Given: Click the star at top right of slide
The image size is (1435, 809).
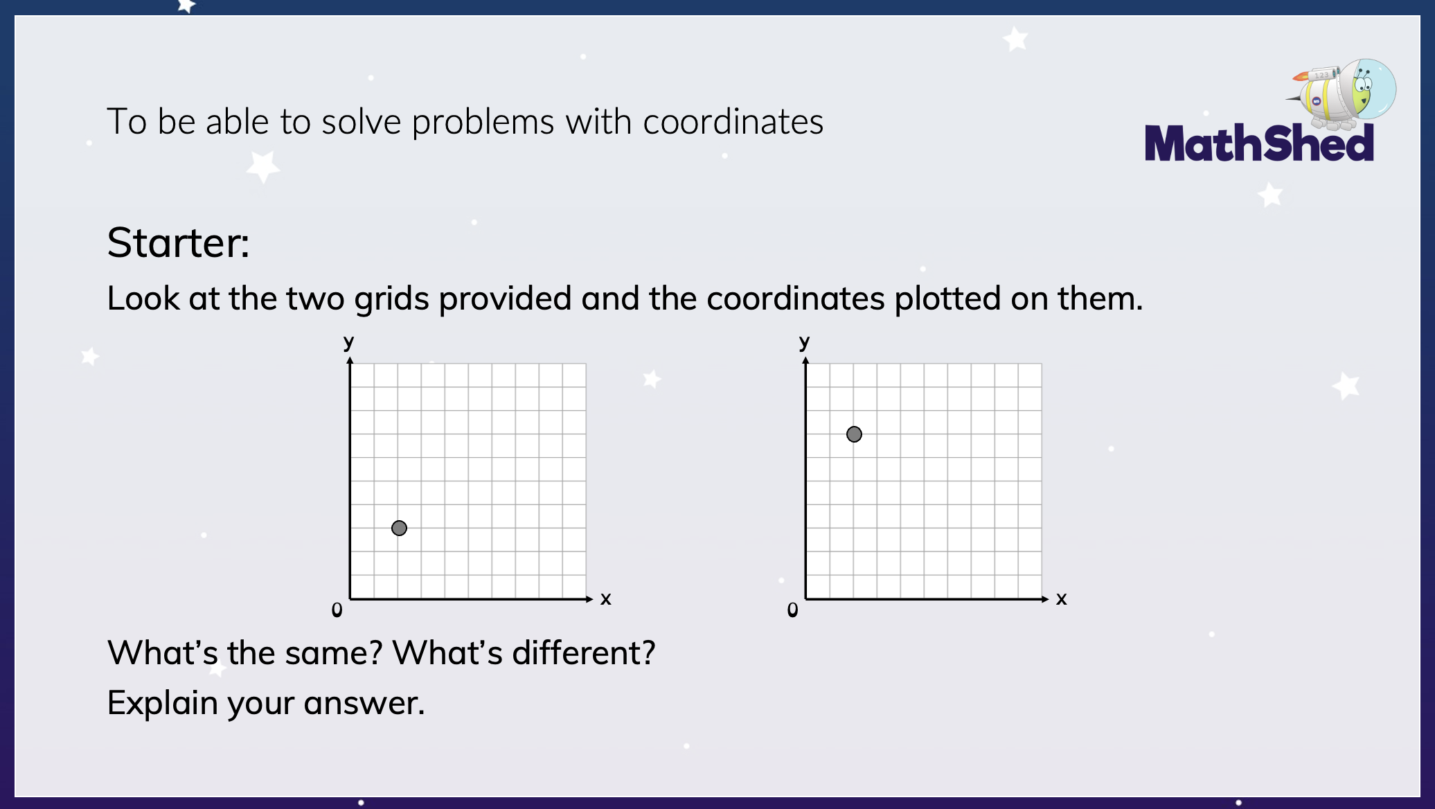Looking at the screenshot, I should tap(1015, 39).
